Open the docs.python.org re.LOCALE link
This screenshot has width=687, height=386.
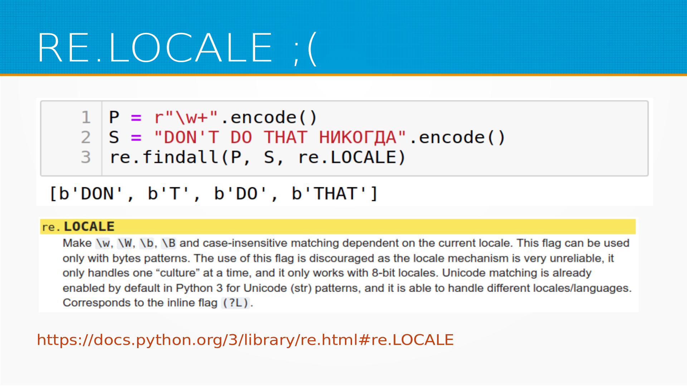pyautogui.click(x=245, y=340)
